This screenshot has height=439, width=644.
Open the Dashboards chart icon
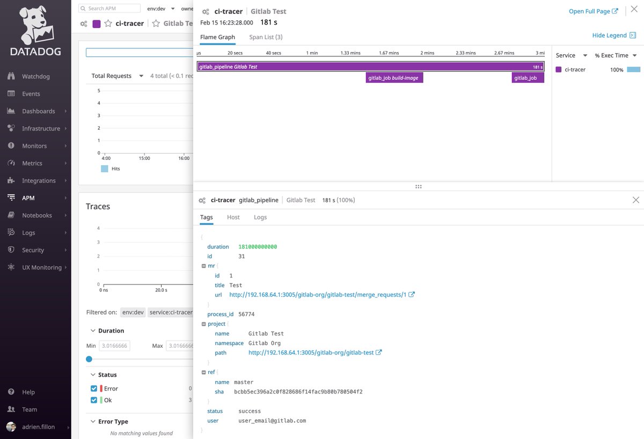[x=11, y=111]
